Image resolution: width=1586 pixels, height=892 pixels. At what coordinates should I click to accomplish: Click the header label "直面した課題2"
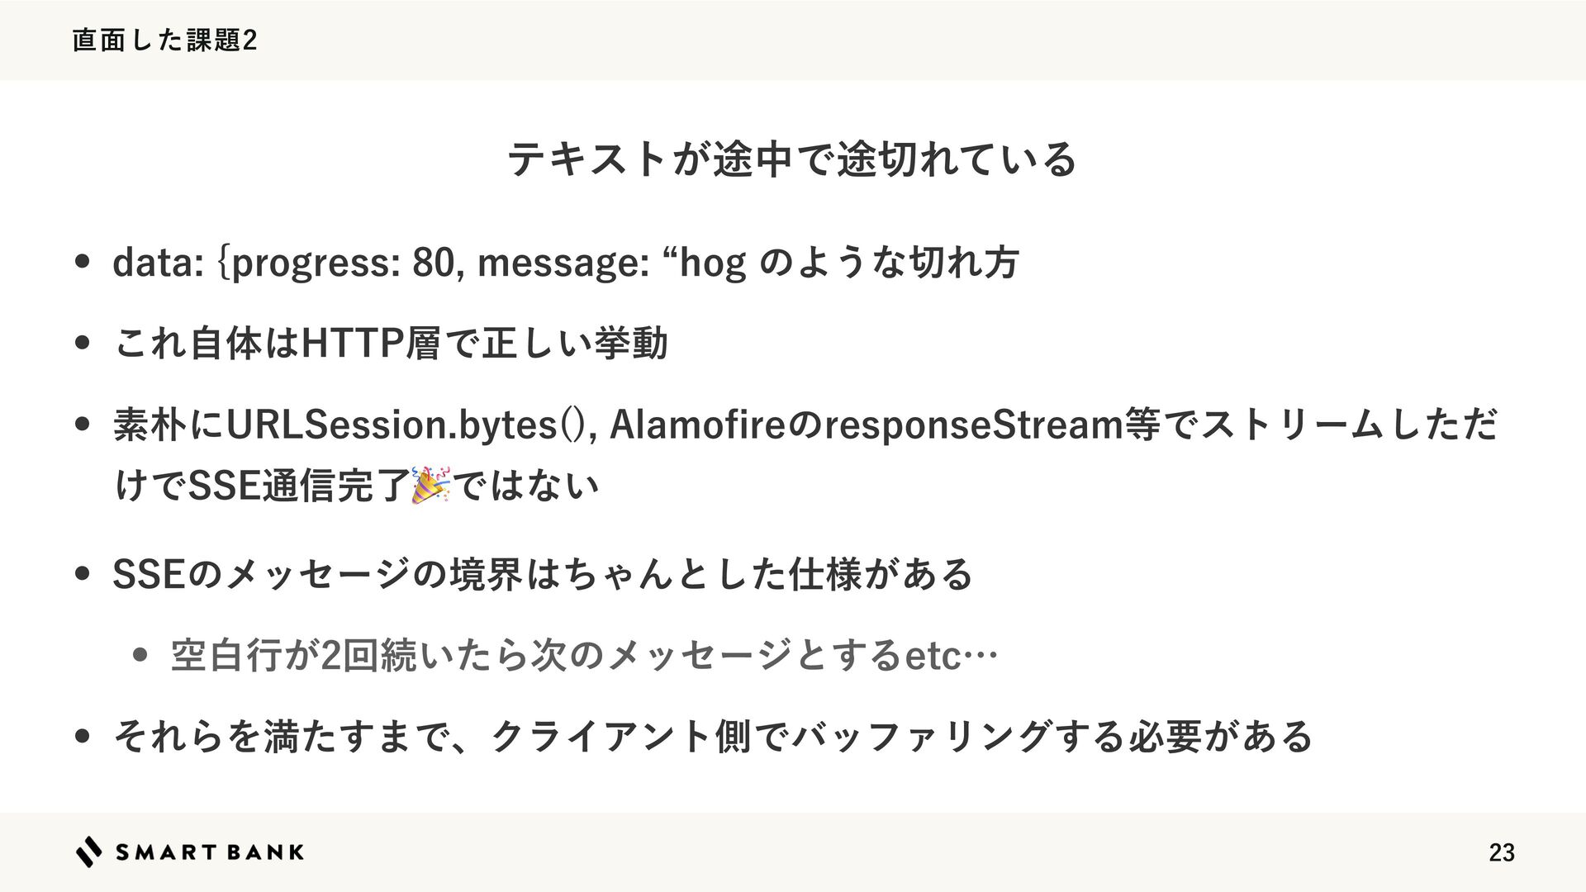coord(164,40)
